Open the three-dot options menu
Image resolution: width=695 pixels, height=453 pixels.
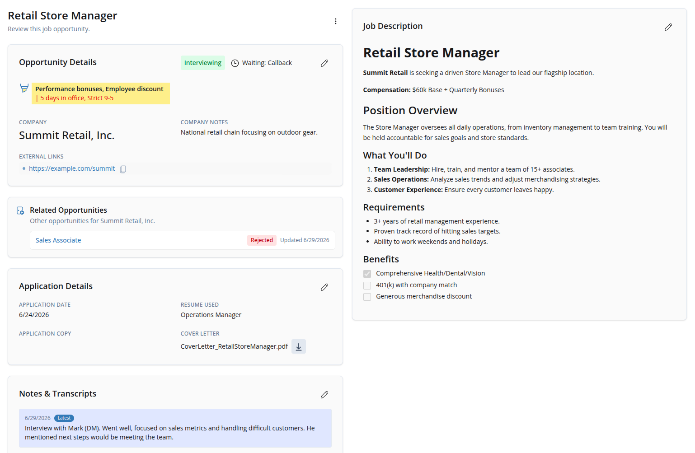click(335, 21)
